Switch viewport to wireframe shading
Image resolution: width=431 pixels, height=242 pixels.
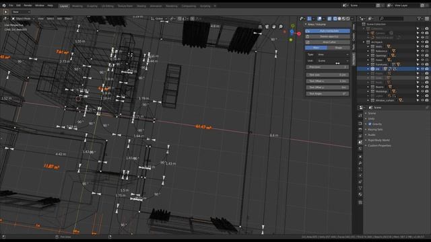click(x=335, y=19)
